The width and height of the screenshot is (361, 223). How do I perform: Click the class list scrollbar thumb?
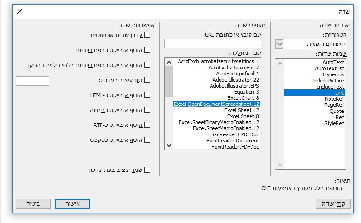coord(169,82)
